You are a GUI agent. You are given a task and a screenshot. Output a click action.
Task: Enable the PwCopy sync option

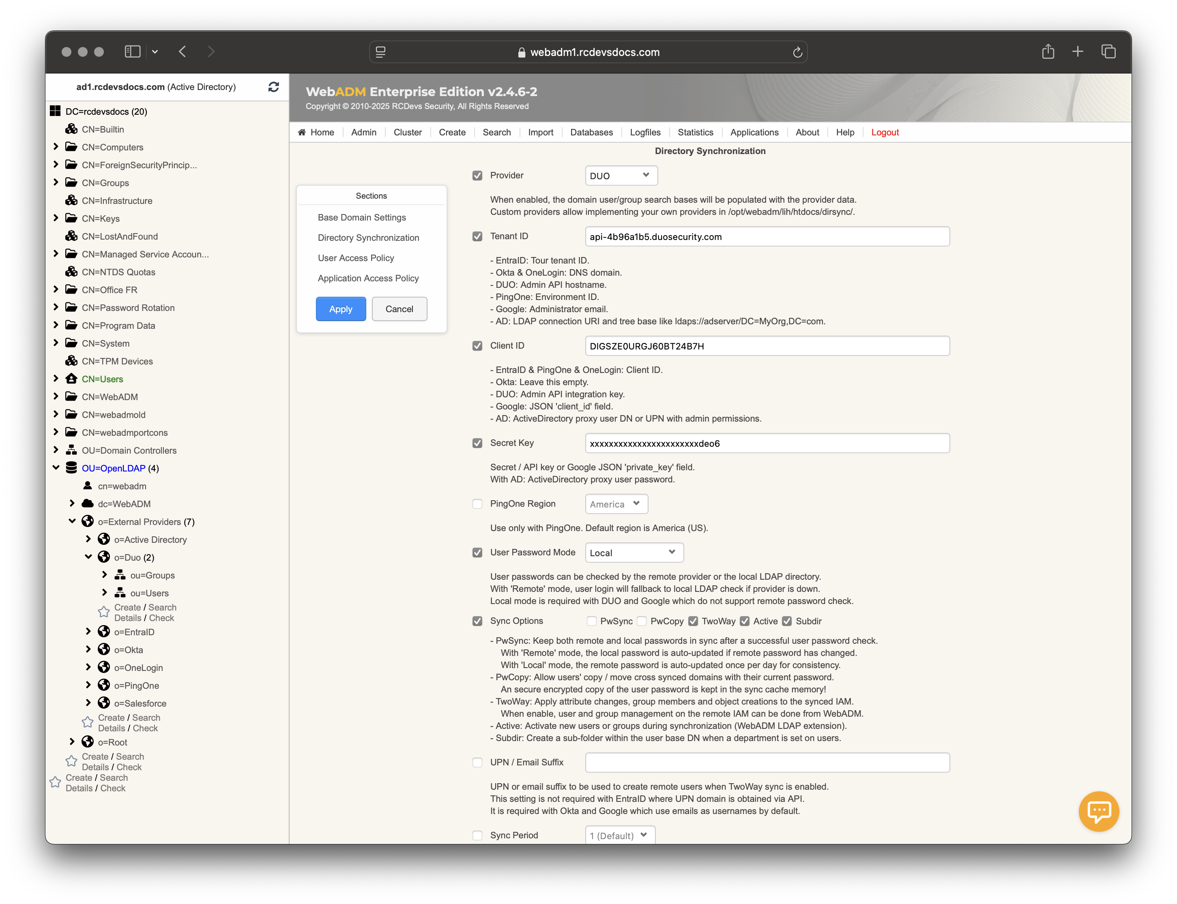pos(642,621)
